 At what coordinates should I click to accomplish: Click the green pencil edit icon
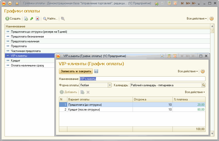(32, 19)
